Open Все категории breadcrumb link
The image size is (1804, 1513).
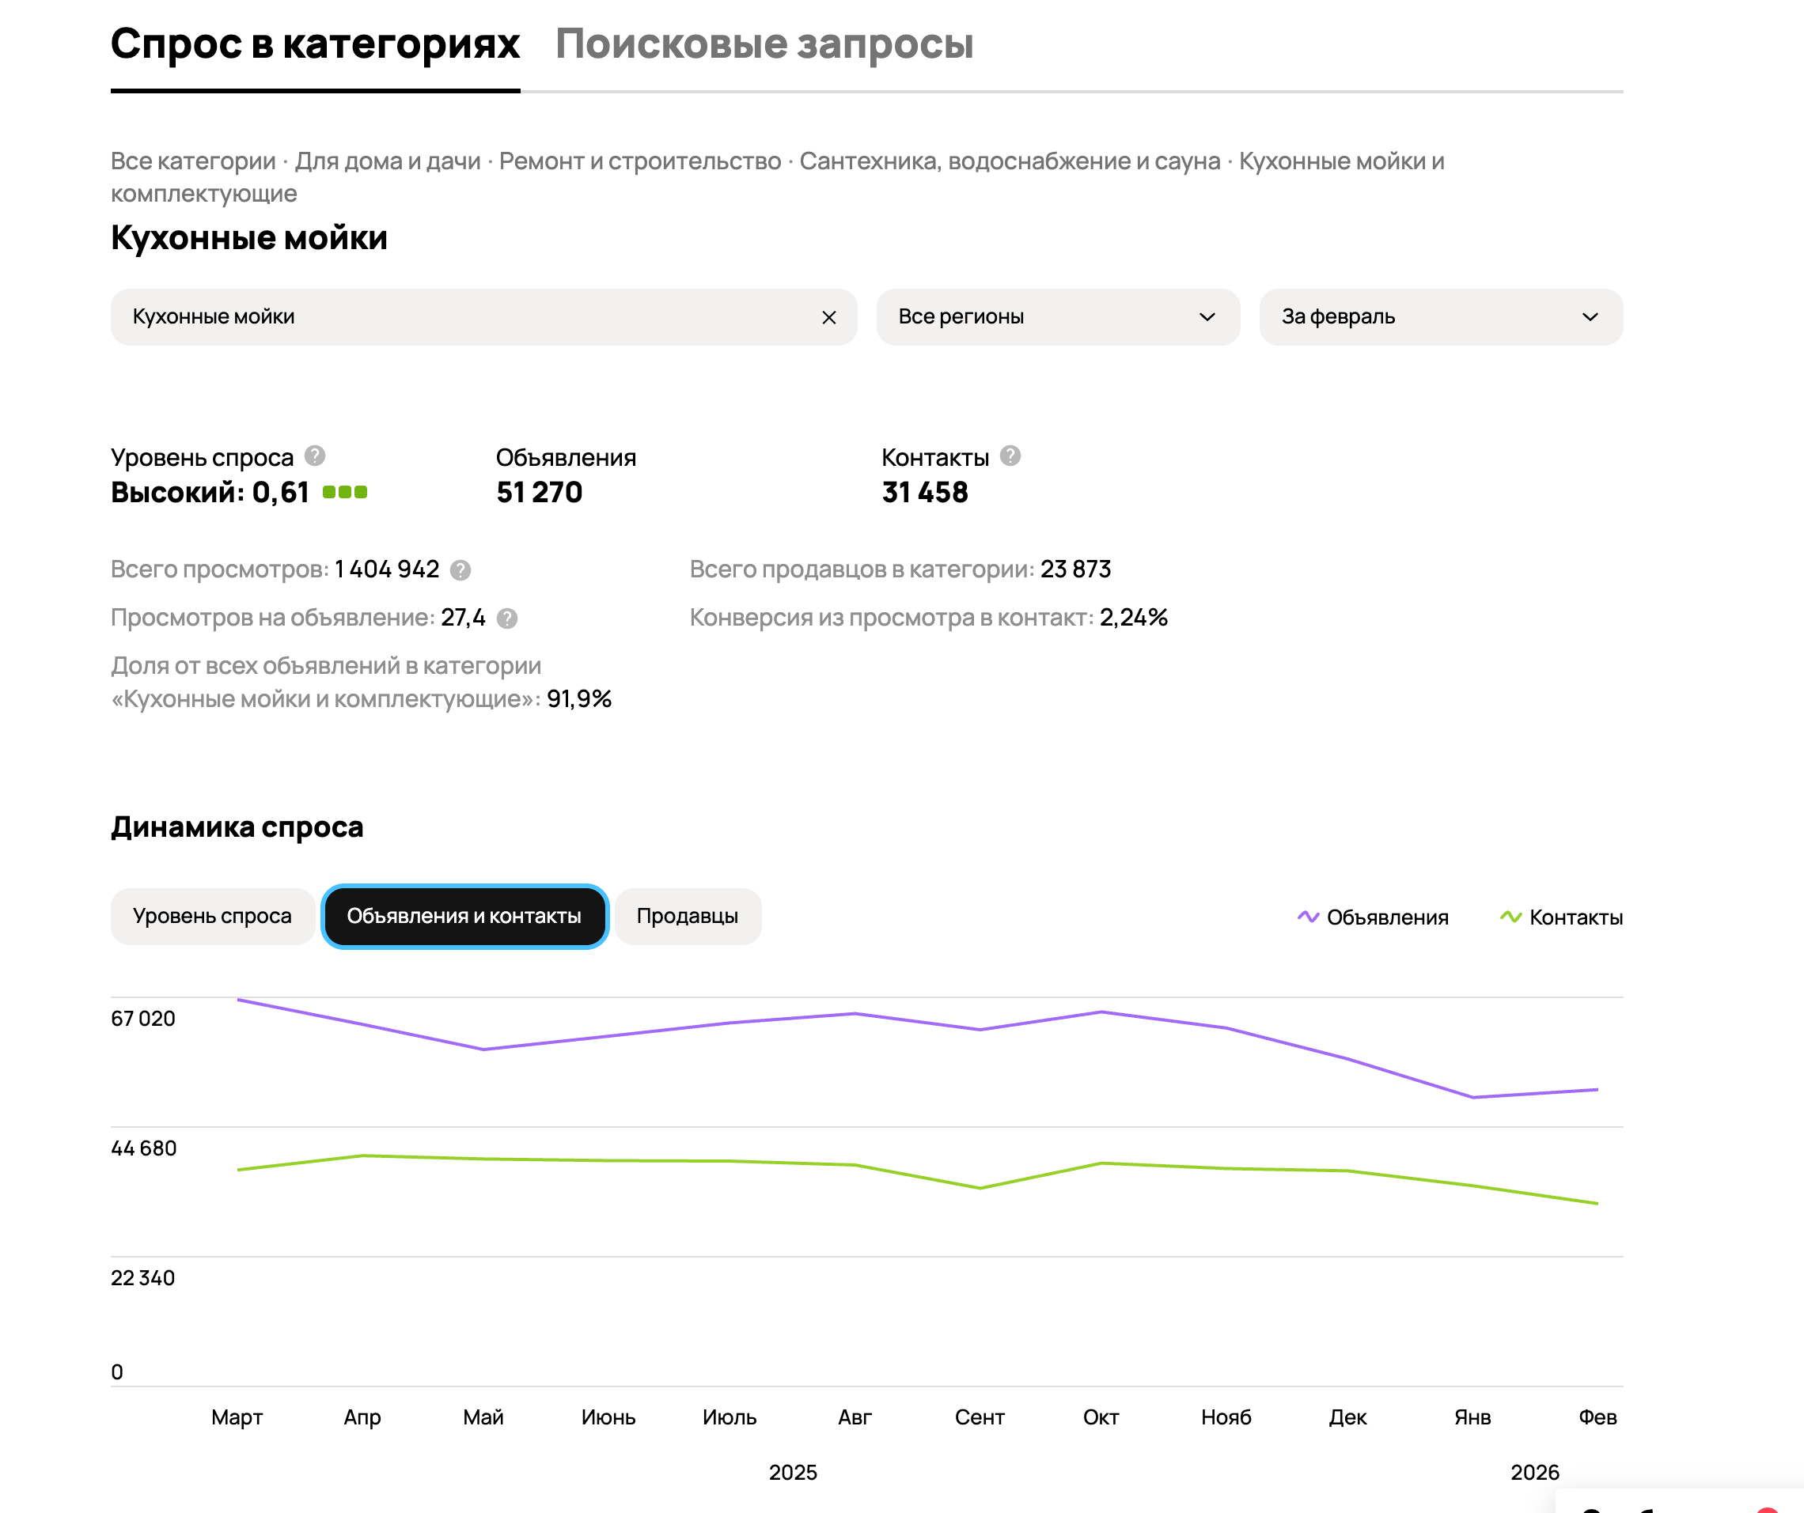coord(193,161)
